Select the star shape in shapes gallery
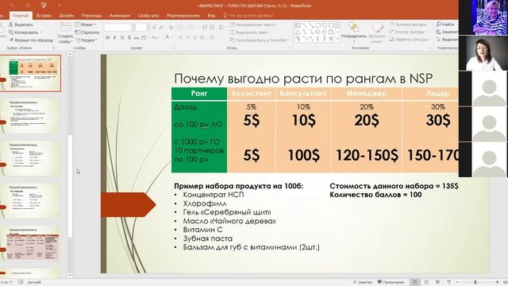508x286 pixels. [331, 39]
